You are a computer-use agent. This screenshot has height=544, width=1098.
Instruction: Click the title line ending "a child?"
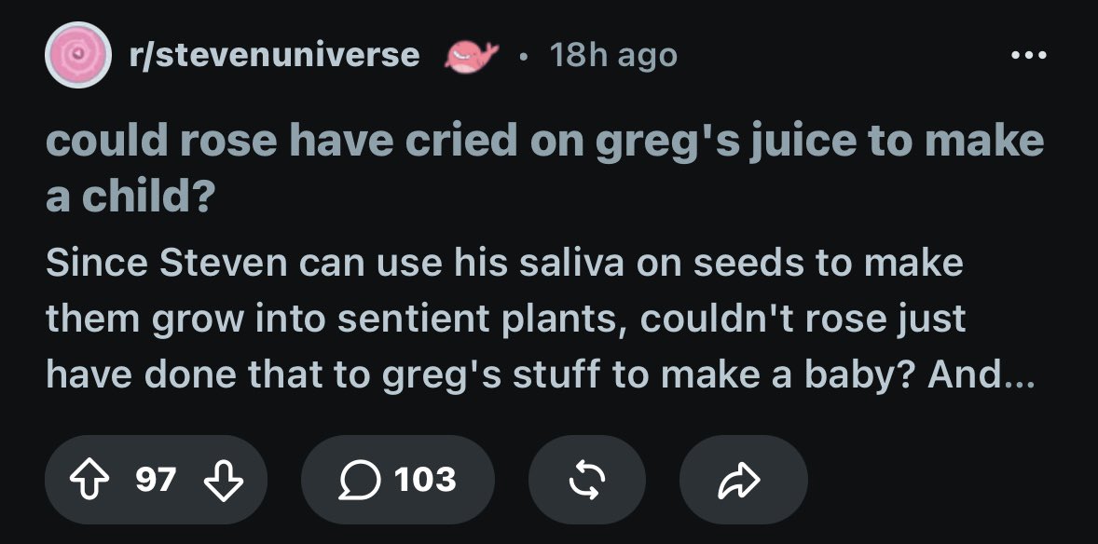pyautogui.click(x=130, y=197)
